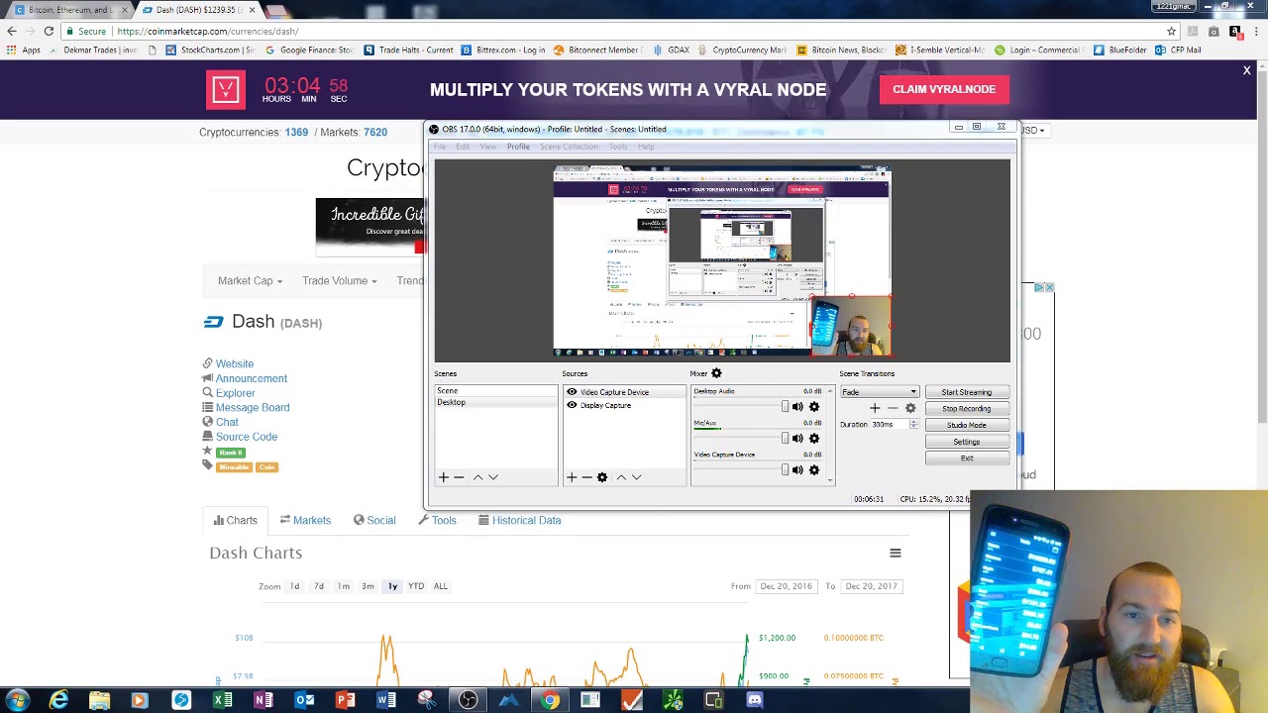The width and height of the screenshot is (1268, 713).
Task: Open Discord from taskbar
Action: click(x=755, y=700)
